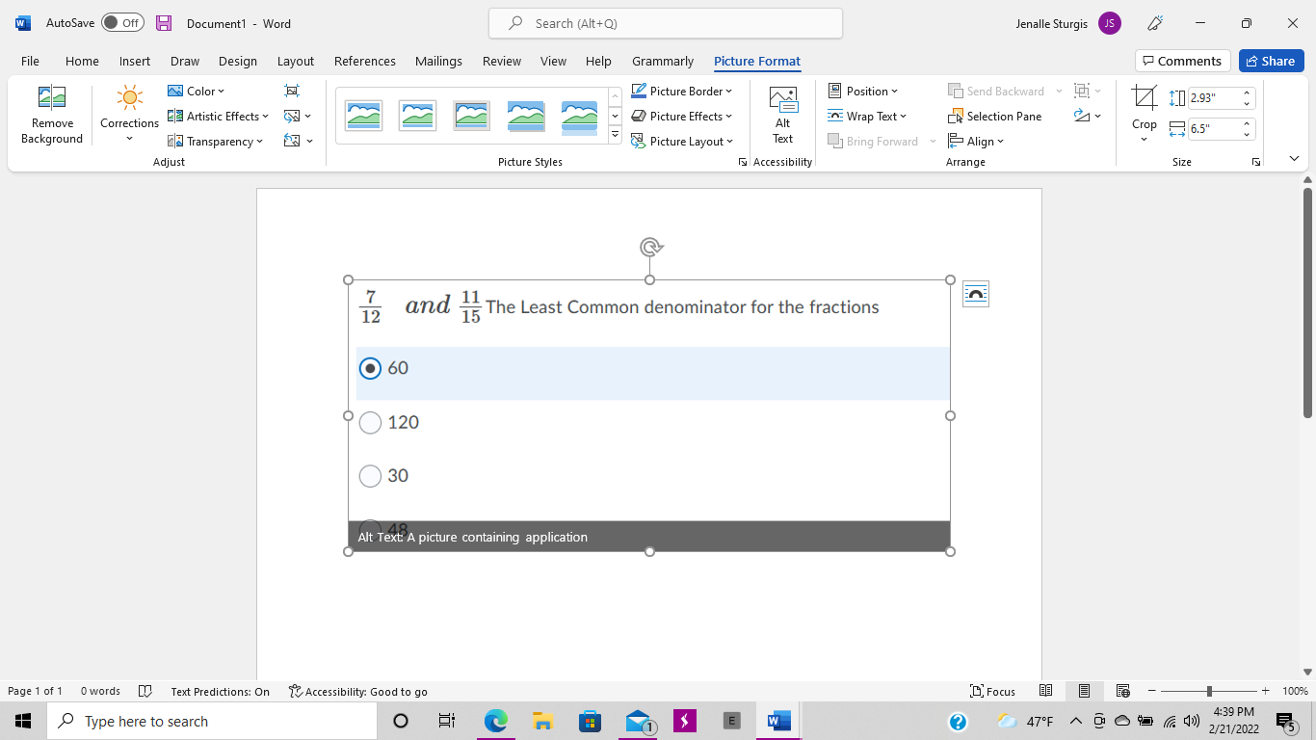The image size is (1316, 740).
Task: Select the Alt Text tool
Action: 782,116
